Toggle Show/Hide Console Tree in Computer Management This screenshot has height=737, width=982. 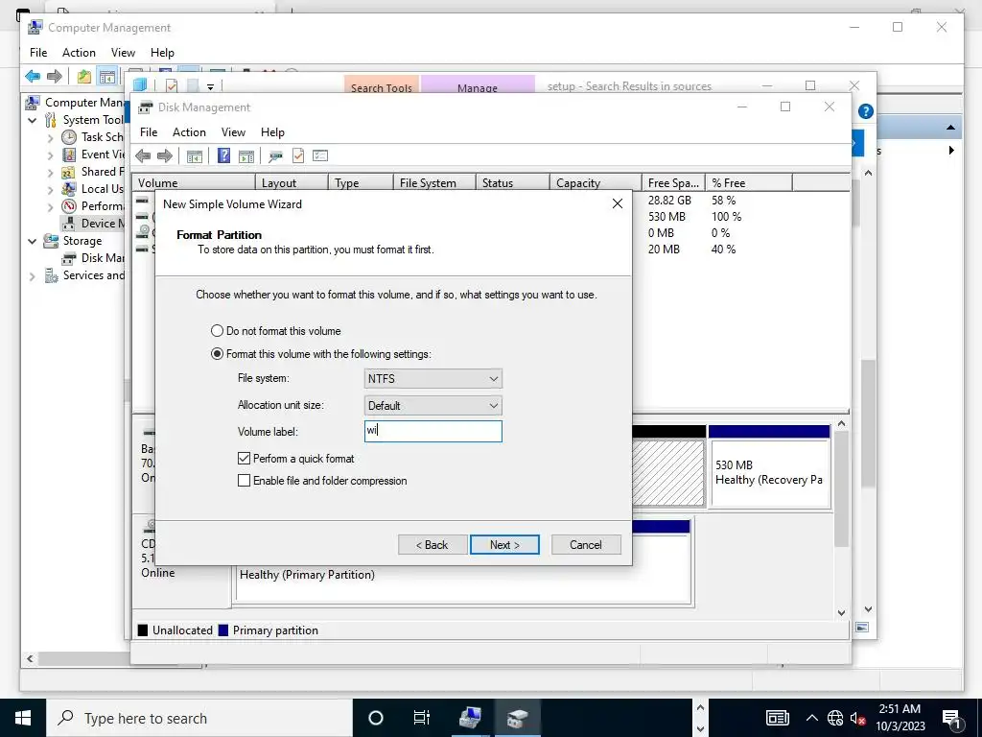point(107,77)
